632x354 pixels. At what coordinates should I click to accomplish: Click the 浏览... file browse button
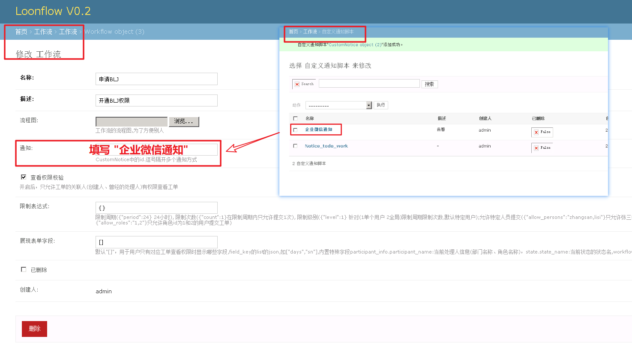[184, 121]
